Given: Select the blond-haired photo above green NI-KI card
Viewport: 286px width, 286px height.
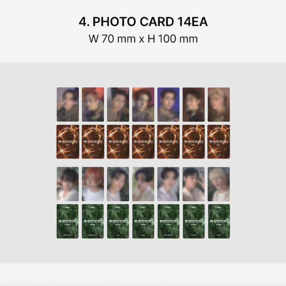Looking at the screenshot, I should click(x=219, y=184).
